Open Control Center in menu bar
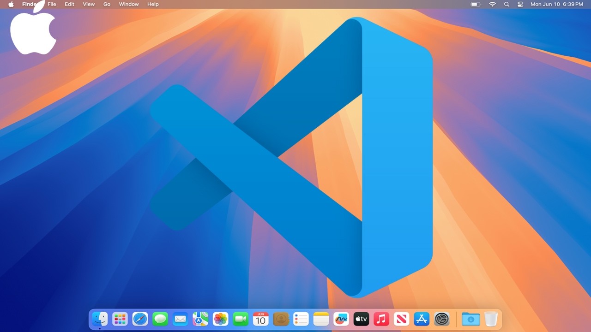This screenshot has width=591, height=332. (x=520, y=4)
